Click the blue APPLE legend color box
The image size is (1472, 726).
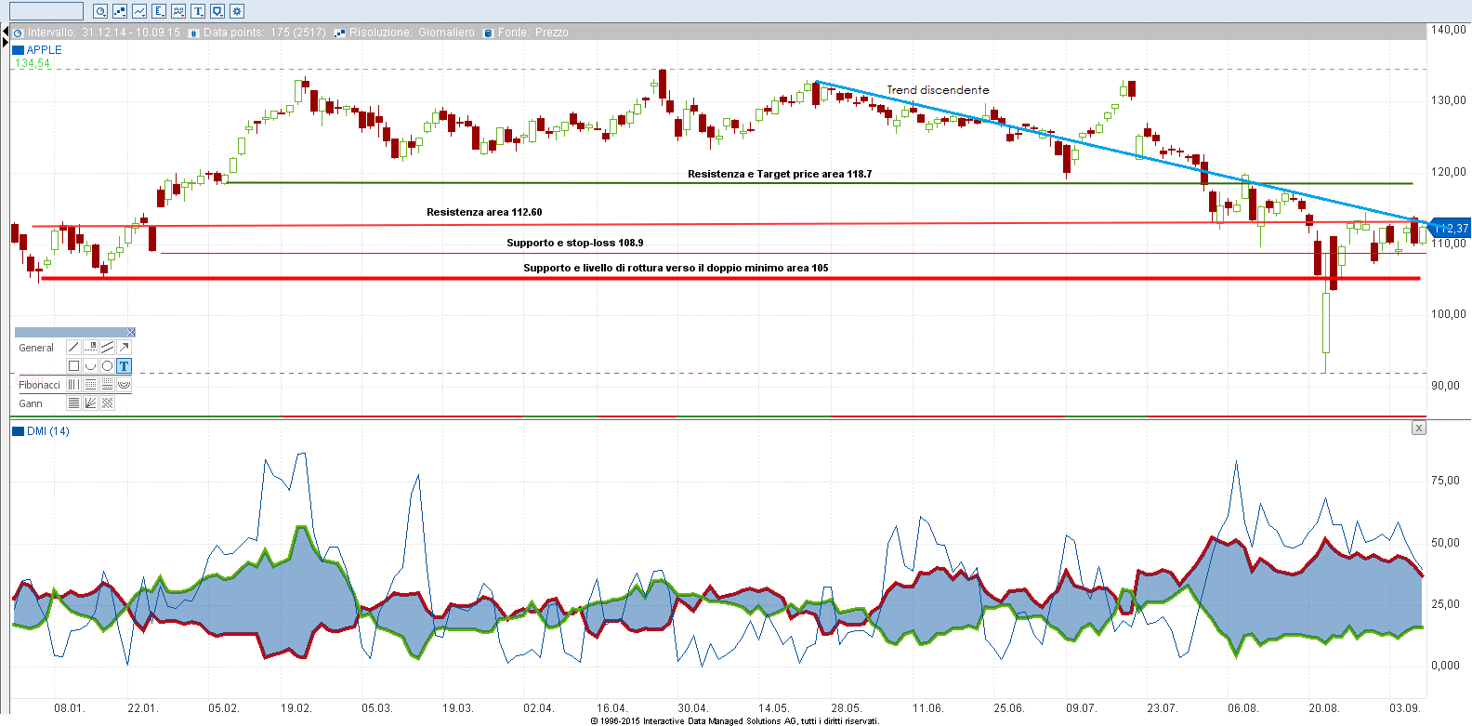pos(18,50)
